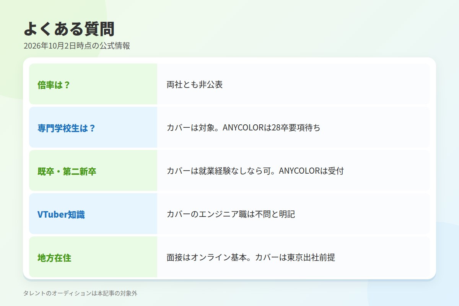459x306 pixels.
Task: Click the heading よくある質問
Action: click(x=69, y=29)
